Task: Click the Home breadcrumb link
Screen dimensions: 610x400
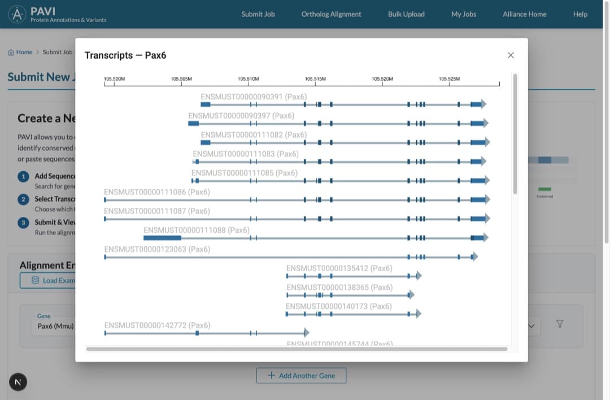Action: (x=24, y=52)
